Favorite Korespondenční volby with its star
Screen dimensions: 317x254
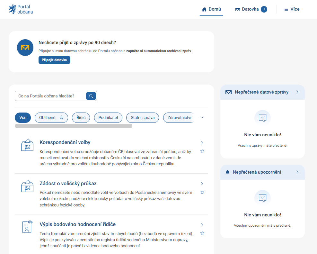[x=202, y=151]
